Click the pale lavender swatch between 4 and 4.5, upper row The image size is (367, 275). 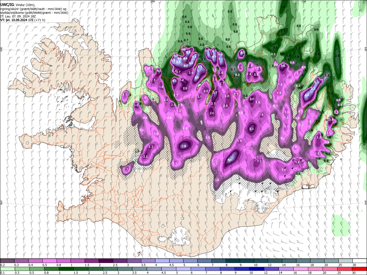pyautogui.click(x=162, y=261)
